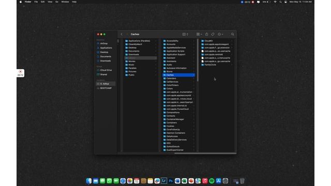Select the Applications (Parallels) folder
This screenshot has width=331, height=186.
click(141, 41)
